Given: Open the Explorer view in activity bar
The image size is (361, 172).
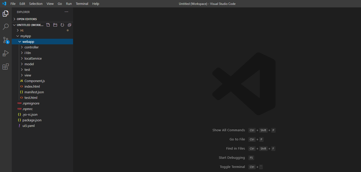Looking at the screenshot, I should tap(6, 14).
